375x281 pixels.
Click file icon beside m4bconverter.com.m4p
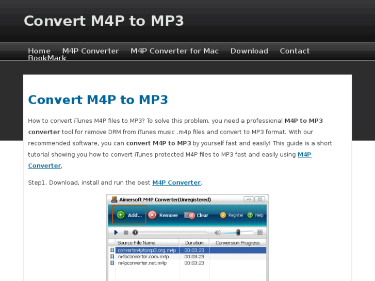tap(112, 257)
